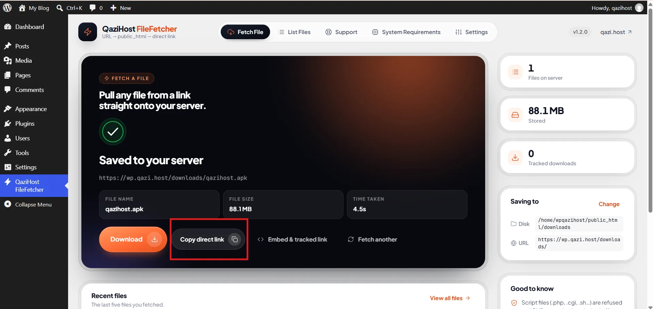Open the Howdy, qazihost account avatar
Image resolution: width=653 pixels, height=309 pixels.
(639, 8)
